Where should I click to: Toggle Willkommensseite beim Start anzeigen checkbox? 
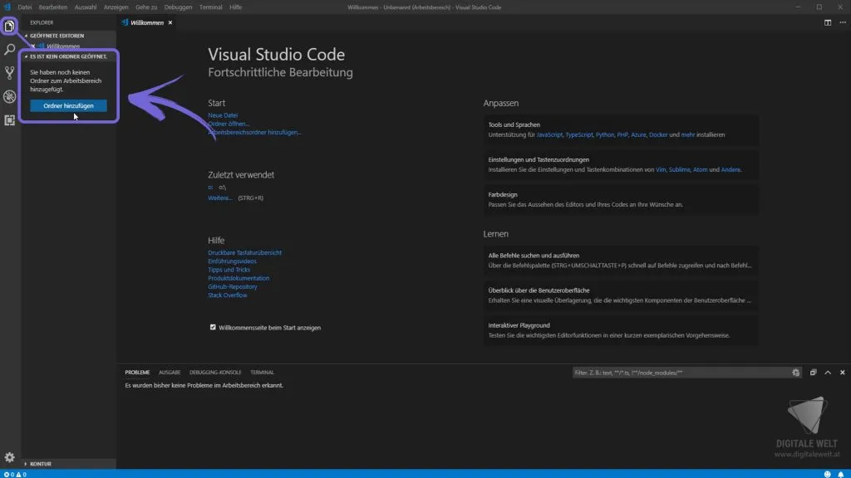tap(213, 327)
